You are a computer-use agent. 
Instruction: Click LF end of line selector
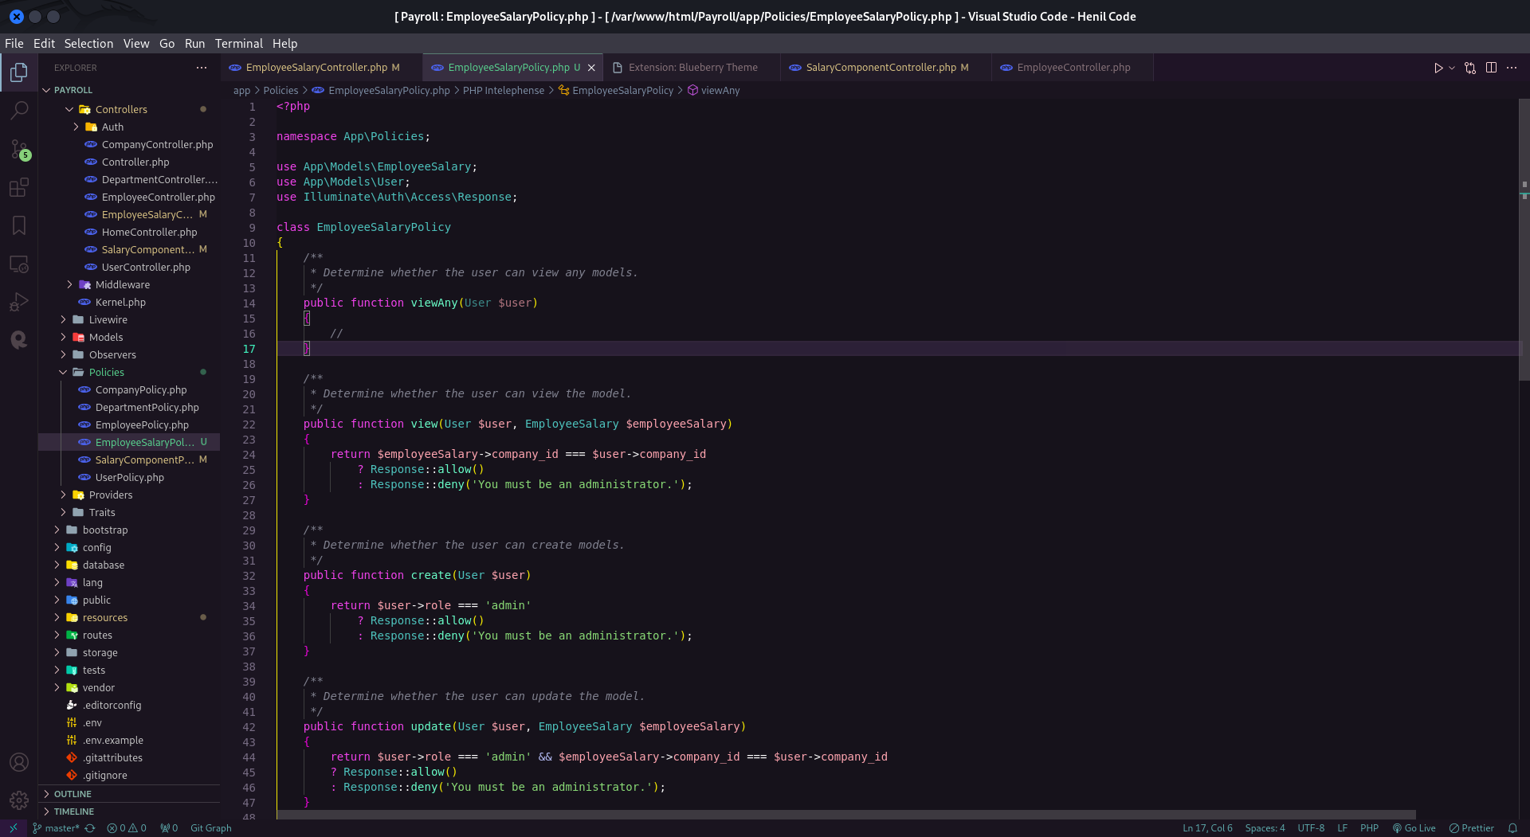(1342, 828)
